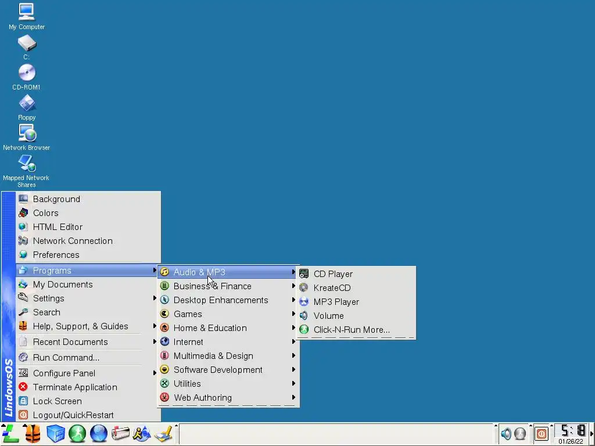Expand the Business & Finance submenu arrow
Viewport: 595px width, 446px height.
tap(293, 286)
